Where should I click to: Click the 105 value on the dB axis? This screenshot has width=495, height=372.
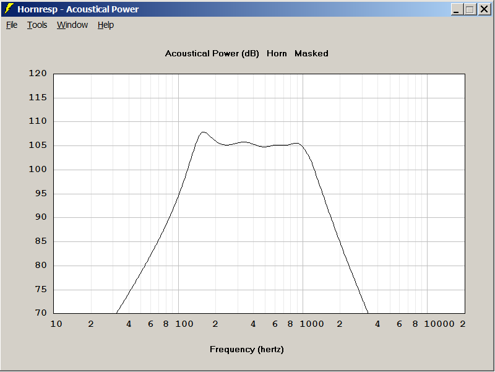coord(38,145)
